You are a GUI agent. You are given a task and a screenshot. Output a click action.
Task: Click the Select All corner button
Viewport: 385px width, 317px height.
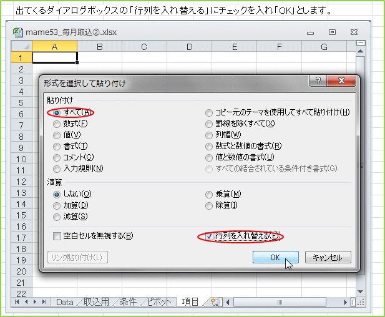[x=22, y=46]
